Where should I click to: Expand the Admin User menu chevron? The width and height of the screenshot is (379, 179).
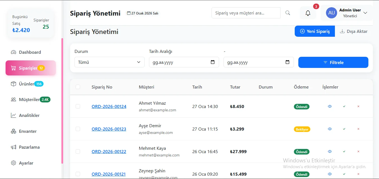pos(365,13)
